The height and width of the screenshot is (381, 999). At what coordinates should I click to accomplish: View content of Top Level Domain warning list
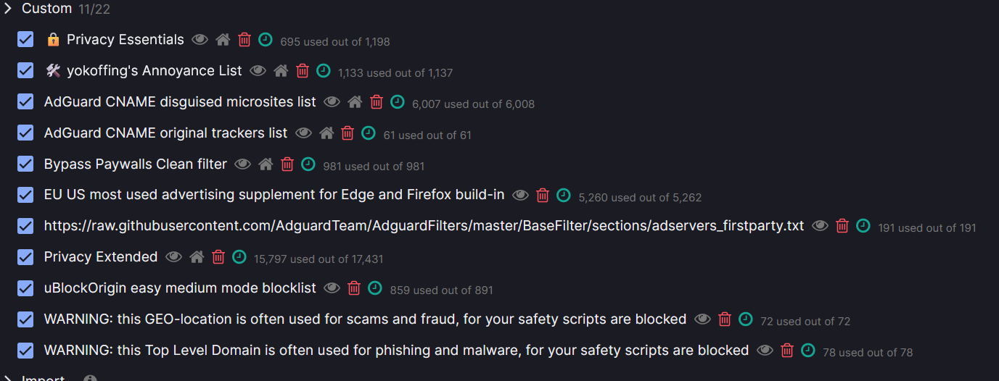coord(765,351)
